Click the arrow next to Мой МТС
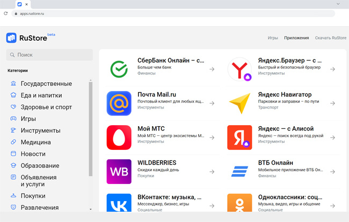This screenshot has height=222, width=349. click(x=212, y=137)
